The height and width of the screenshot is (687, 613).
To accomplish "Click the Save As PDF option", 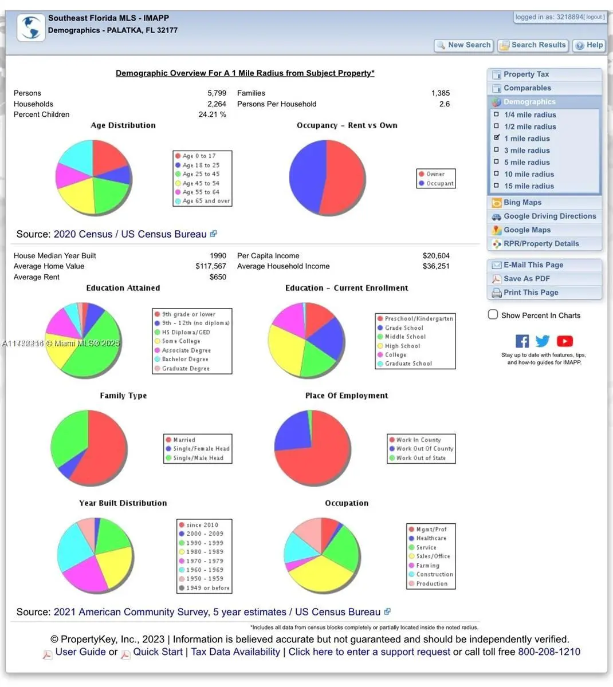I will point(526,279).
